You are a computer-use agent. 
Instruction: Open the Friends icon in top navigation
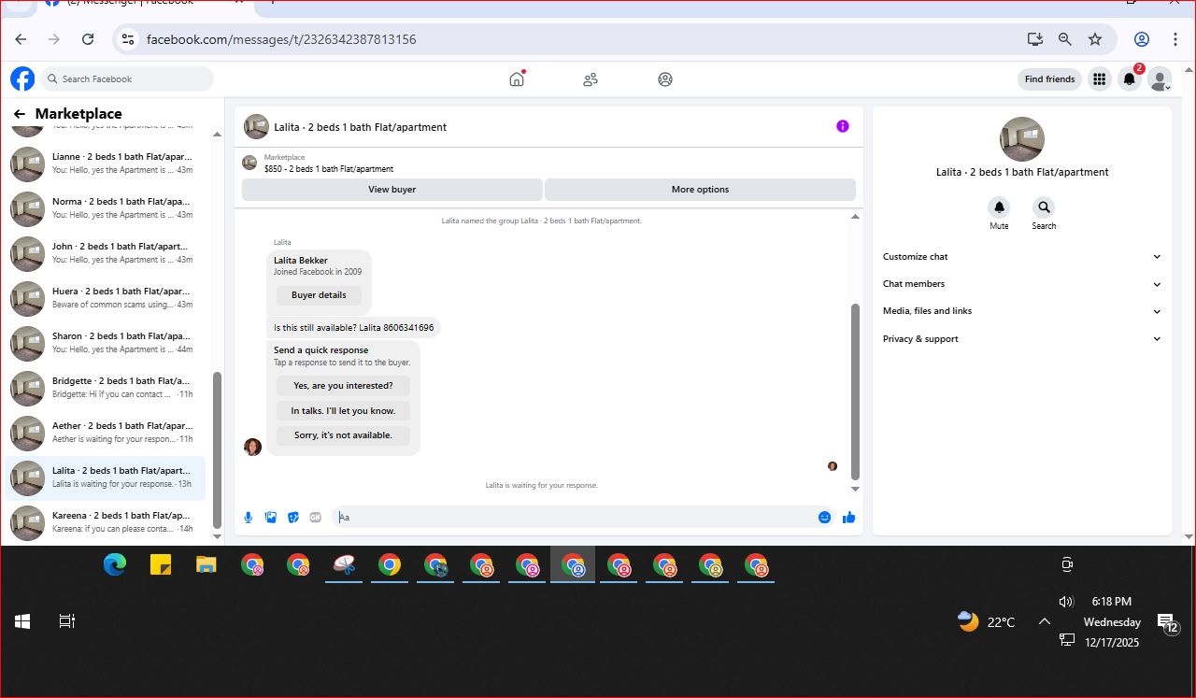tap(591, 79)
